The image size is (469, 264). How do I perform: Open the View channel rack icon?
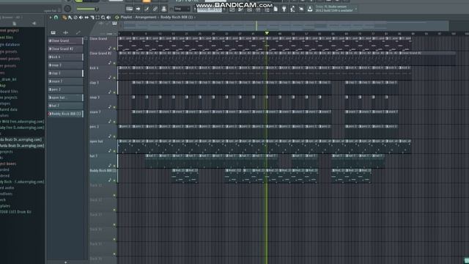click(x=249, y=10)
